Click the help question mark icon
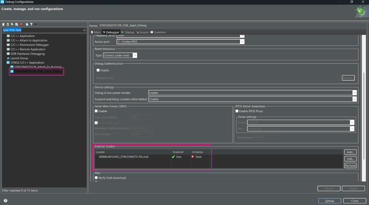The width and height of the screenshot is (369, 205). [x=5, y=201]
